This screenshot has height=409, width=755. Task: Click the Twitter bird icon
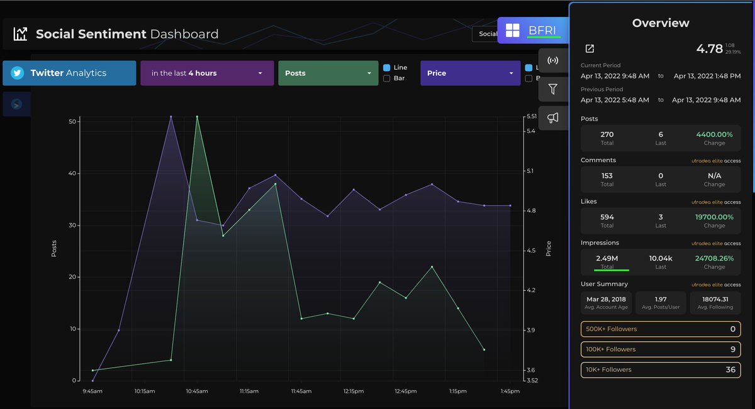pos(17,73)
